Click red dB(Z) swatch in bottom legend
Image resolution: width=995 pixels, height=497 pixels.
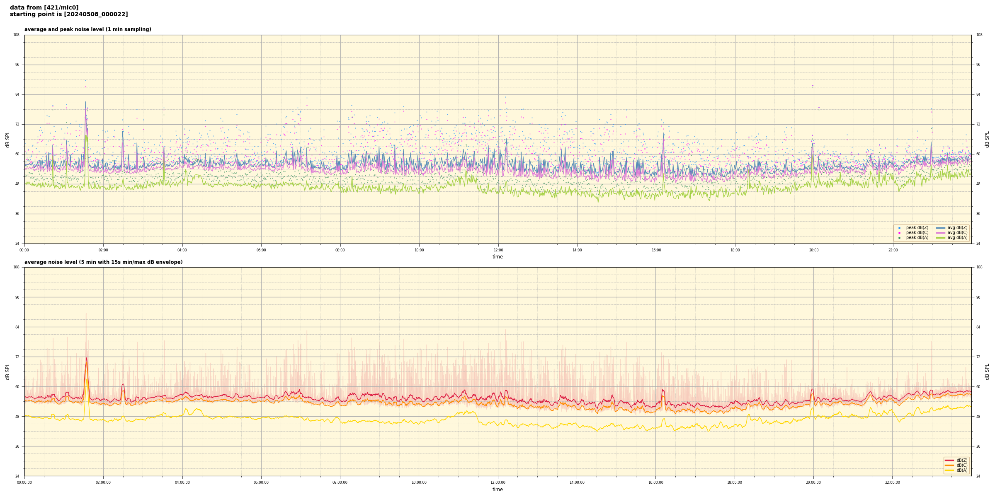(x=949, y=460)
